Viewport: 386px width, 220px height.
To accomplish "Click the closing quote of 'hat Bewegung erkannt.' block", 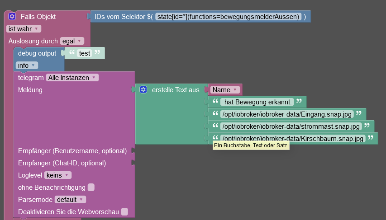I will tap(299, 101).
